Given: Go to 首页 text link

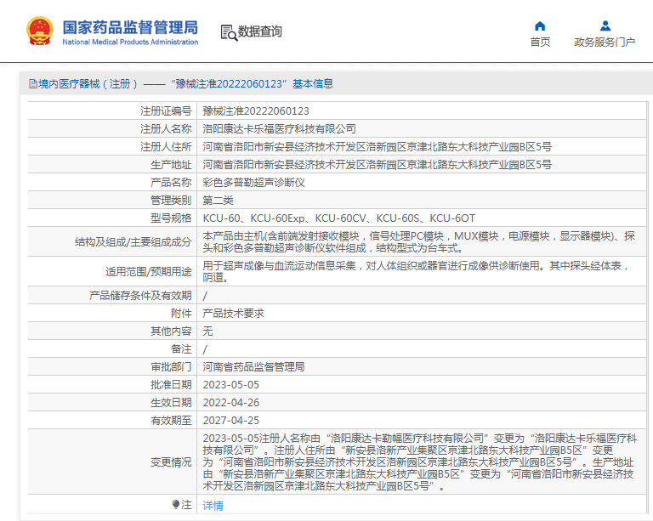Looking at the screenshot, I should click(540, 42).
